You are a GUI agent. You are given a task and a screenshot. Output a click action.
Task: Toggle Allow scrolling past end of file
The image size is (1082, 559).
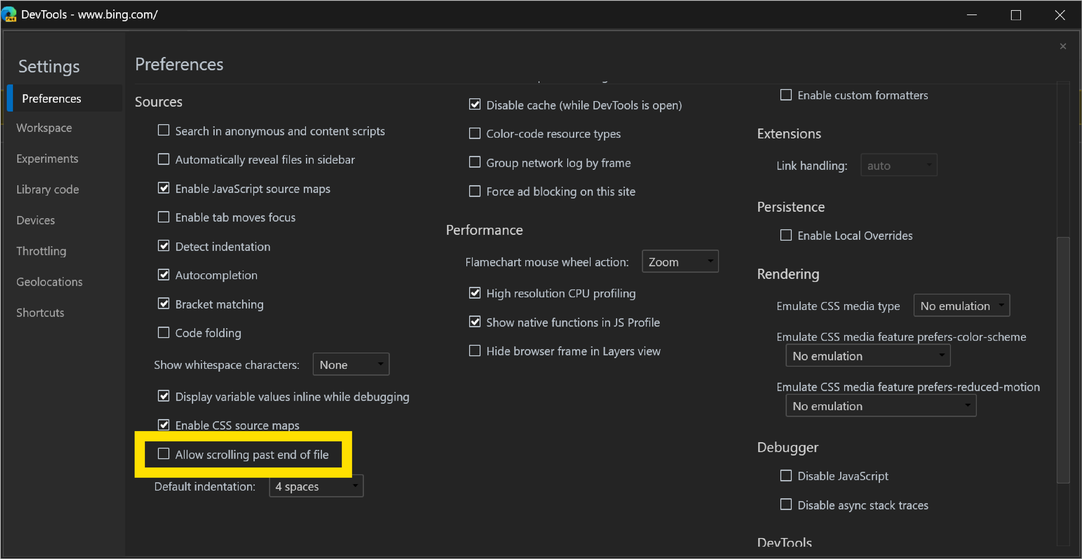pyautogui.click(x=163, y=454)
